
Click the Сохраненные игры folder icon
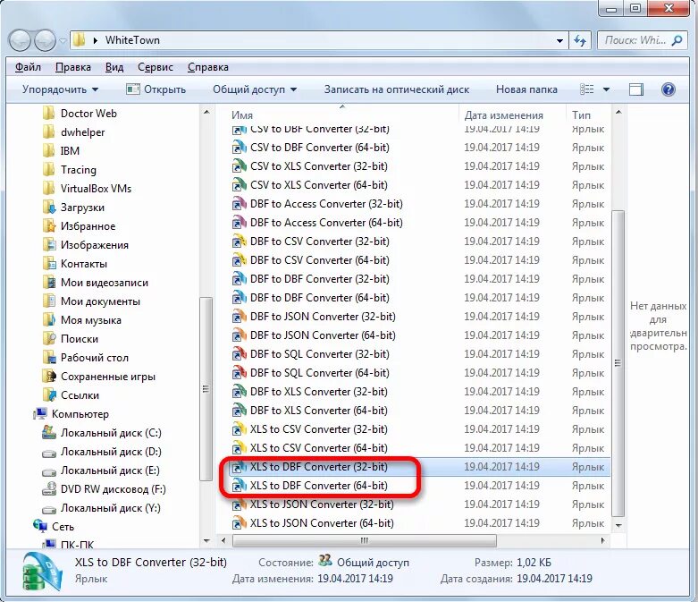point(49,376)
